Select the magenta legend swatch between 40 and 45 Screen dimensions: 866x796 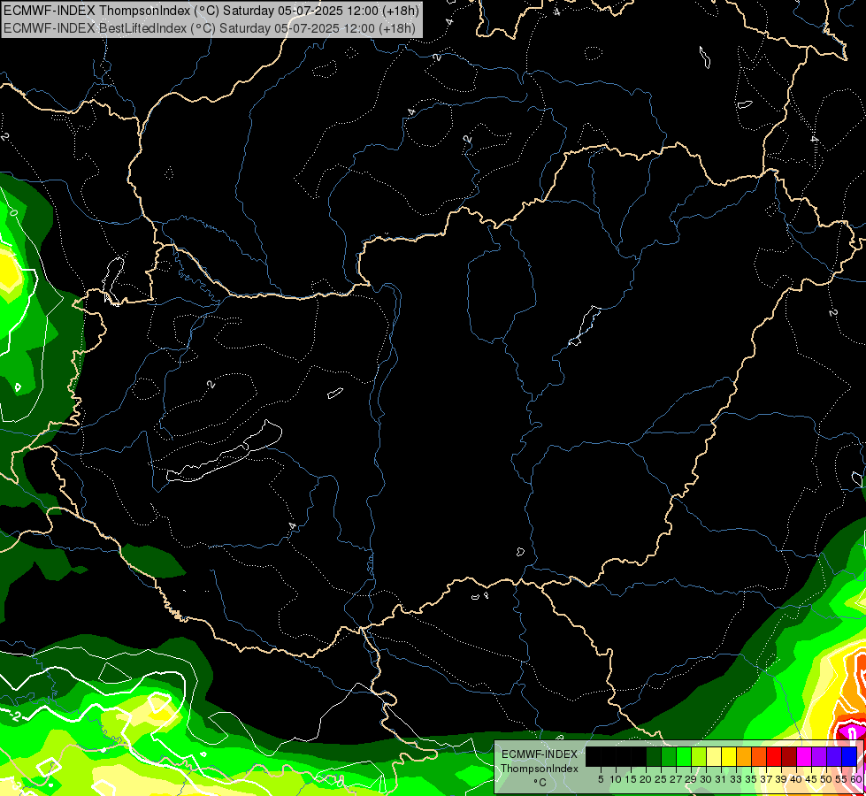pos(804,756)
